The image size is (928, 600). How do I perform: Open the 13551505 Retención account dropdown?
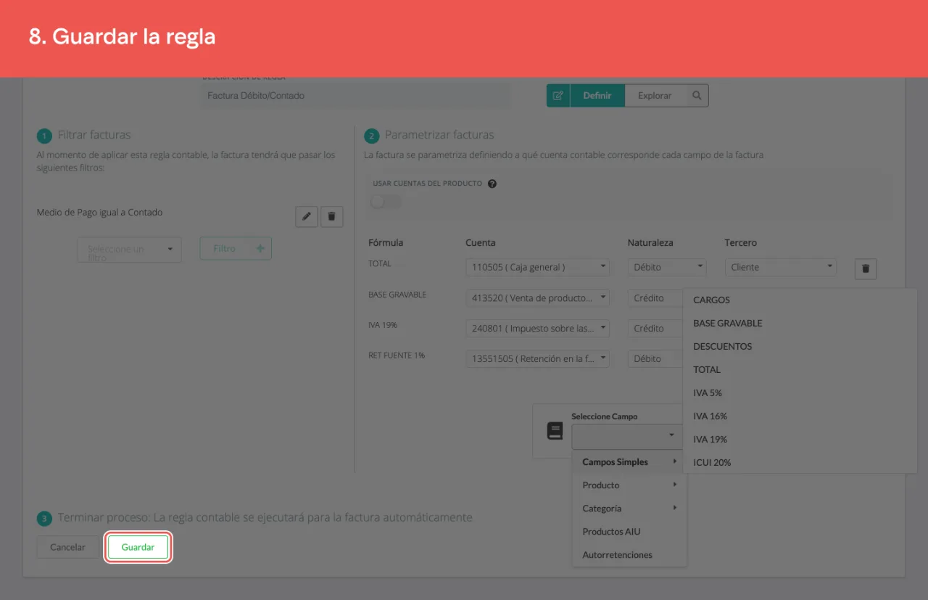538,358
